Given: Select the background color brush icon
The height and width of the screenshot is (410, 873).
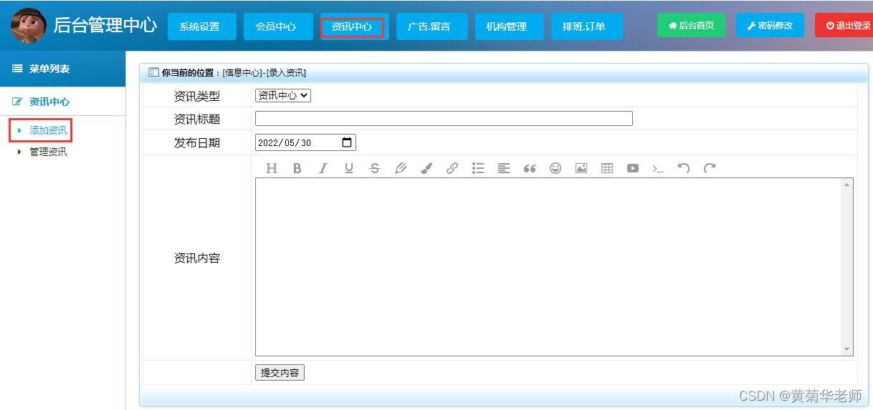Looking at the screenshot, I should pyautogui.click(x=426, y=168).
